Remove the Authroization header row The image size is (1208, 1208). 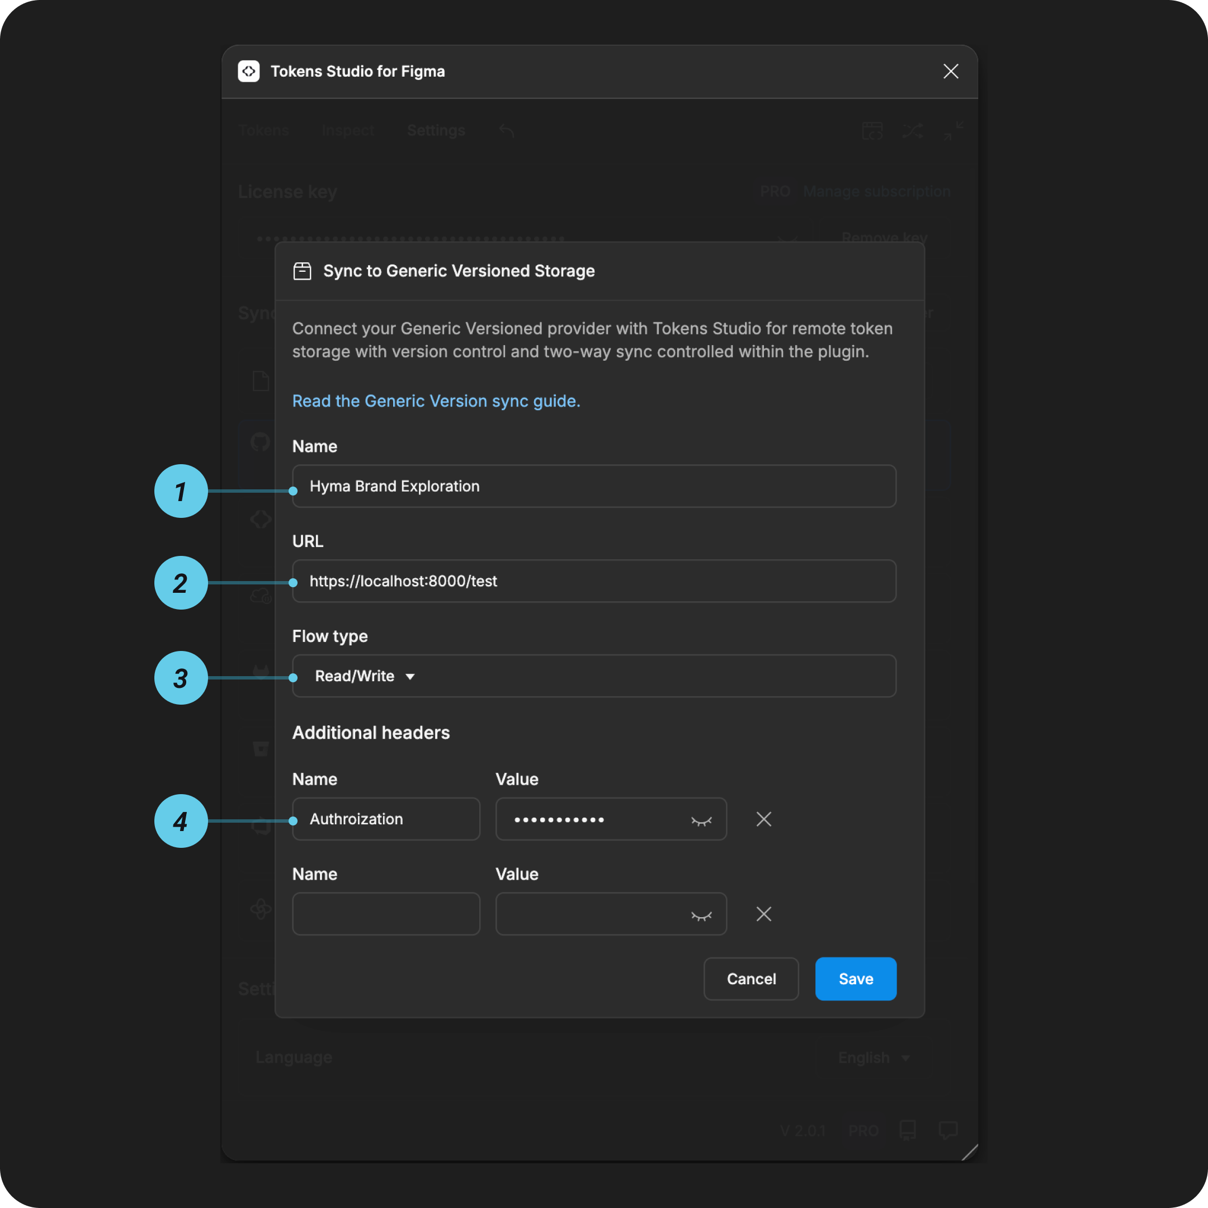(x=763, y=819)
